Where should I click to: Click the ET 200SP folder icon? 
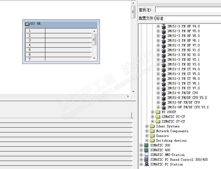[x=158, y=112]
